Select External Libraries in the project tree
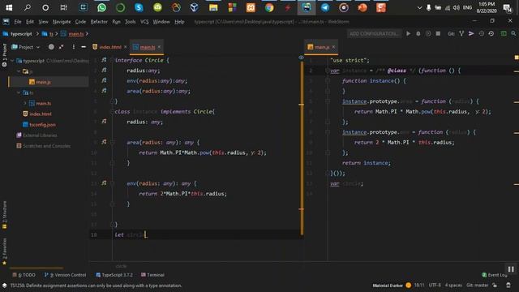519x292 pixels. [x=36, y=135]
